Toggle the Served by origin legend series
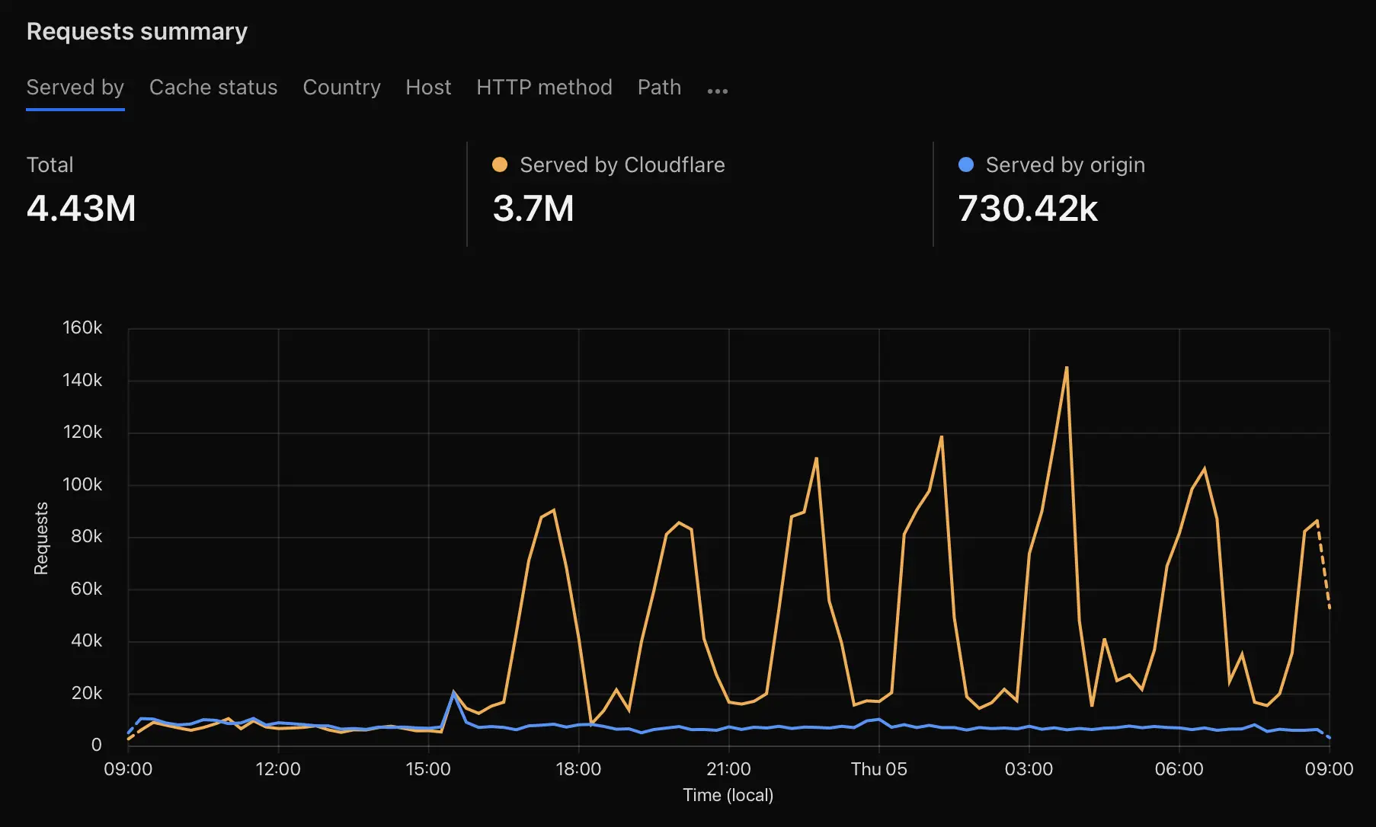The image size is (1376, 827). (x=1064, y=164)
